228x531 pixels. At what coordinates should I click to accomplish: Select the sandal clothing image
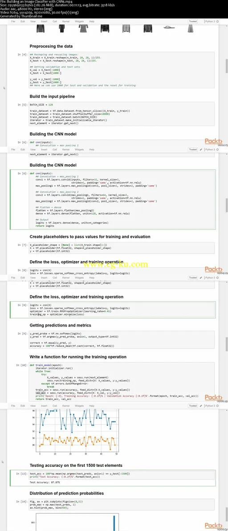point(168,28)
